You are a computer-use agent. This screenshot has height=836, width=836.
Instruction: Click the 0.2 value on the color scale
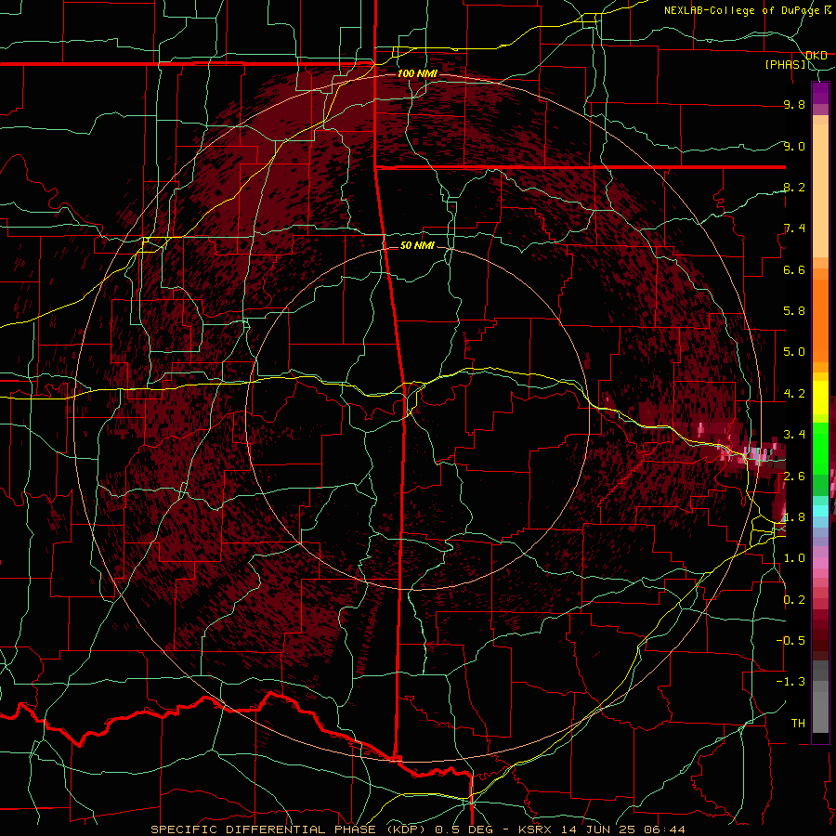point(794,600)
